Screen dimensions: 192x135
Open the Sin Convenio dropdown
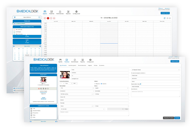point(82,109)
